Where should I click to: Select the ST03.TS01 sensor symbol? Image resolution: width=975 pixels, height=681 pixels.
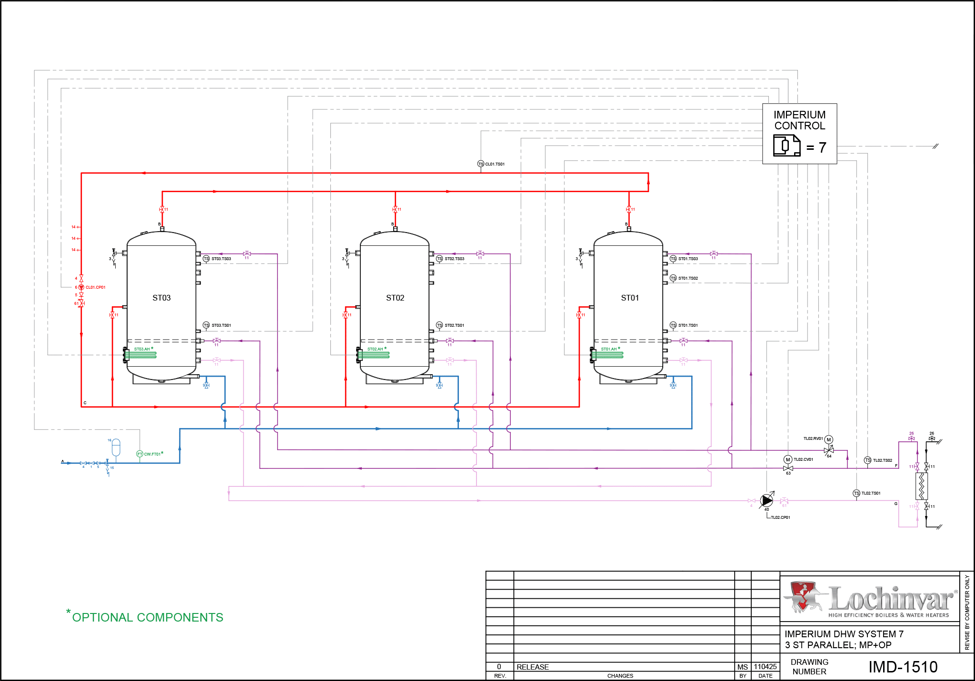pos(206,325)
